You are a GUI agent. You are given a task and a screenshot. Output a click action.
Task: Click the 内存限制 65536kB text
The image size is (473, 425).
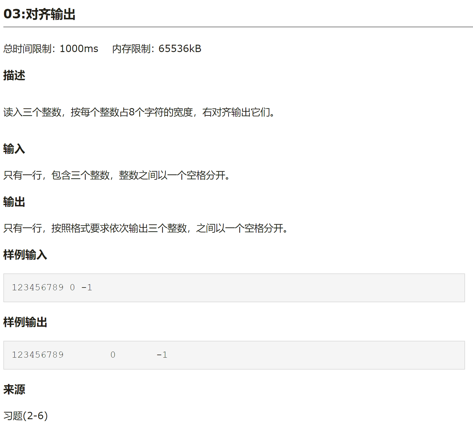click(x=157, y=48)
